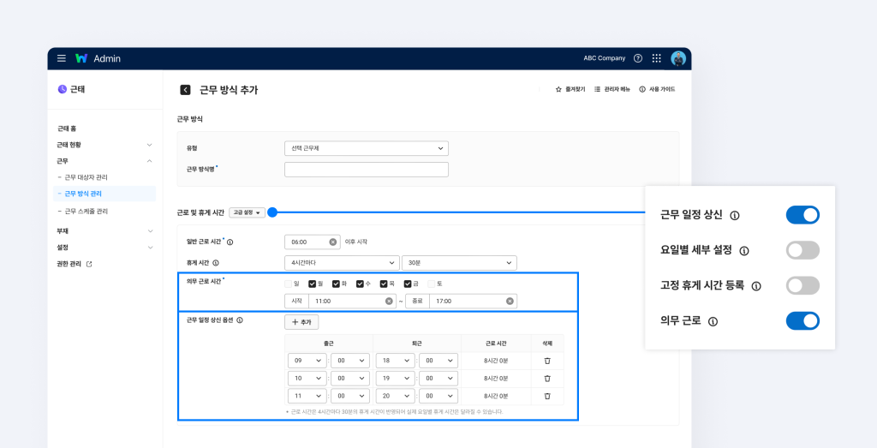Screen dimensions: 877x448
Task: Click the info icon beside 근무 일정 상신 toggle
Action: (x=735, y=215)
